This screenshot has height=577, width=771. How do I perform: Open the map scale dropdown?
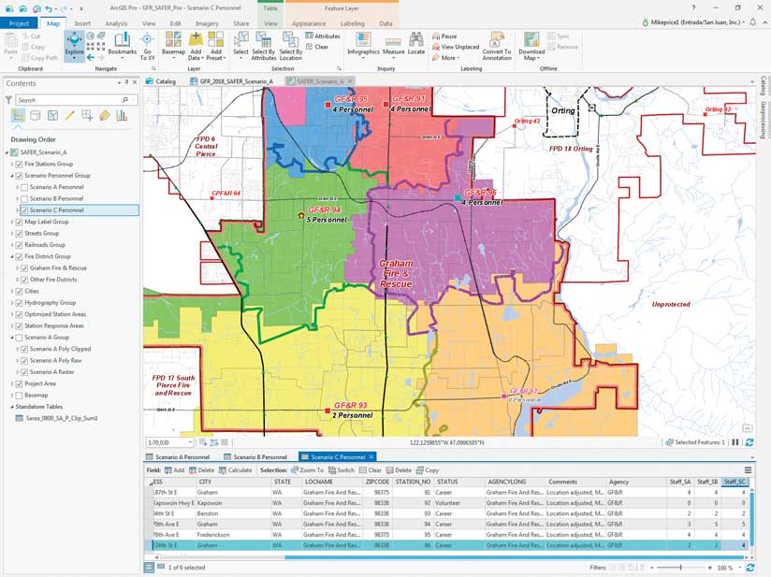(190, 443)
